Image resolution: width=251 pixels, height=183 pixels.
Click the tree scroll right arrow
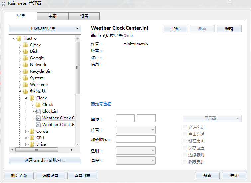[x=72, y=150]
